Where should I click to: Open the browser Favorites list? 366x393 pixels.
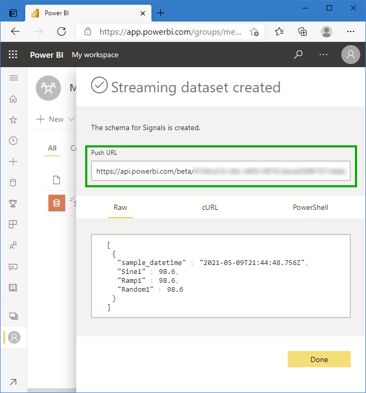point(279,31)
